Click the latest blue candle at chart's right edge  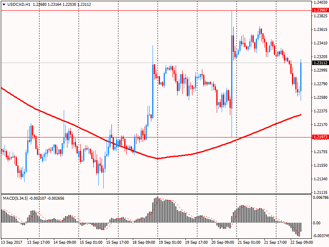coord(301,77)
